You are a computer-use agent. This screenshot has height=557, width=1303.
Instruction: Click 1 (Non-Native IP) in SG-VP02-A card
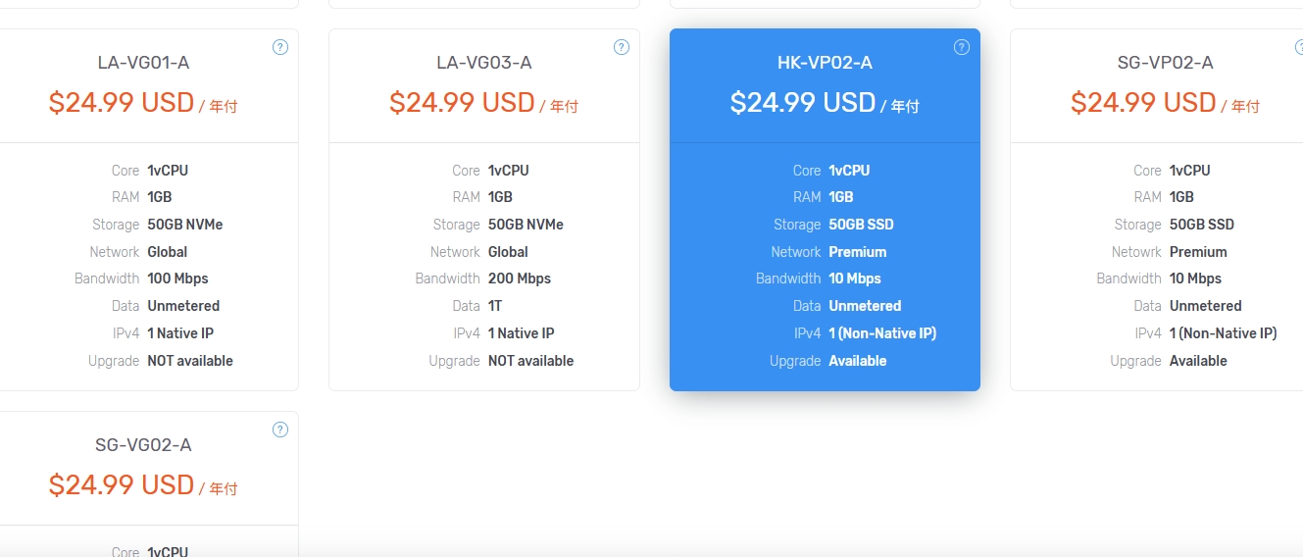point(1224,333)
